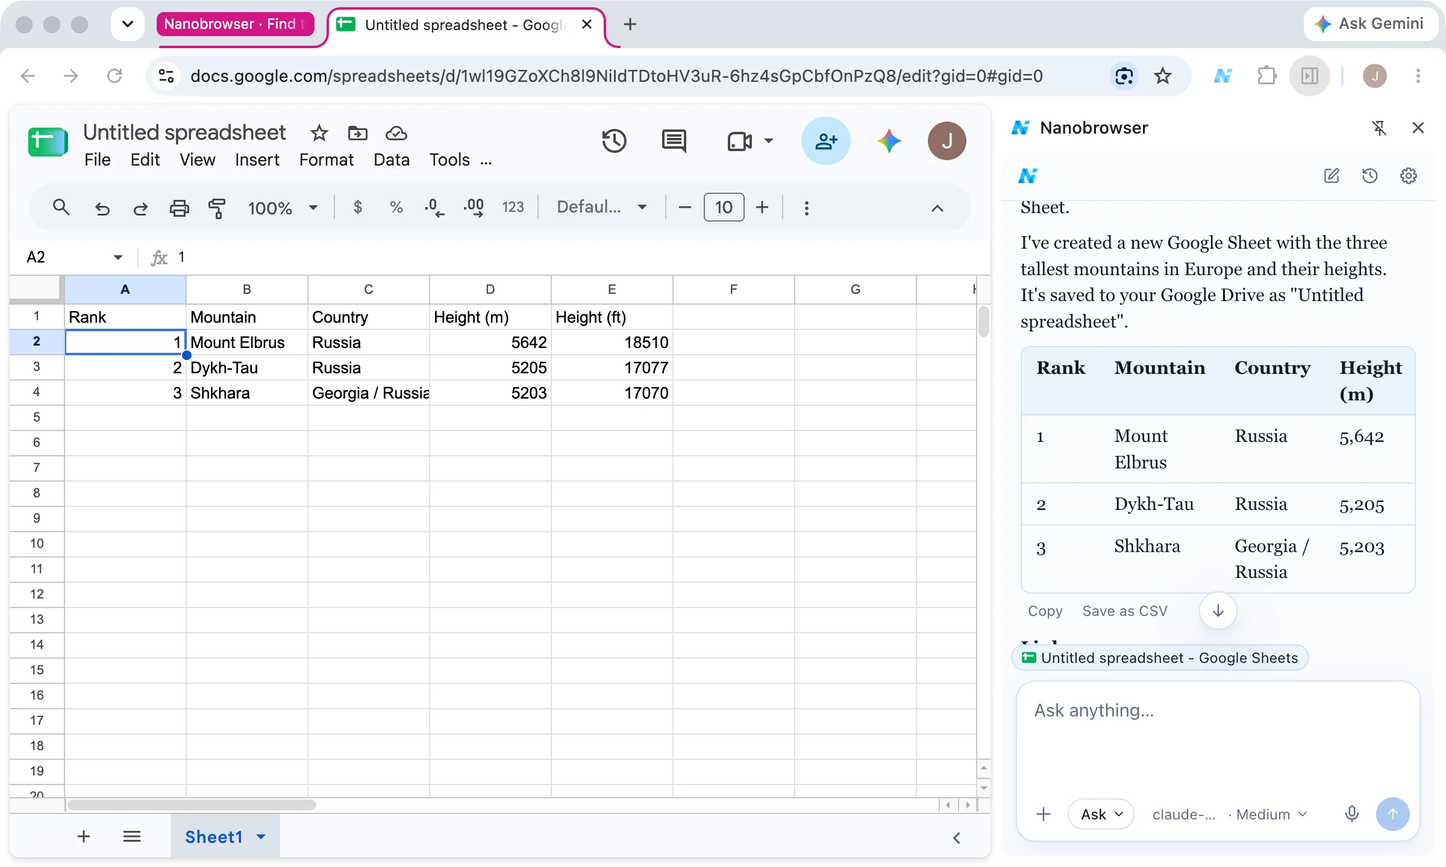This screenshot has height=867, width=1446.
Task: Toggle the browser side panel button
Action: click(x=1309, y=76)
